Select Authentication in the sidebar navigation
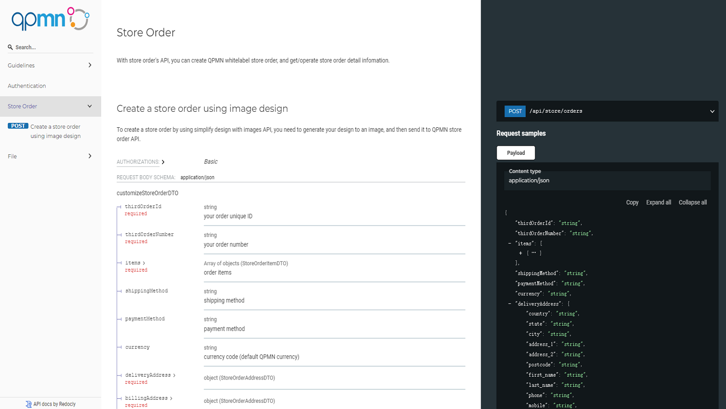The image size is (726, 409). tap(27, 86)
